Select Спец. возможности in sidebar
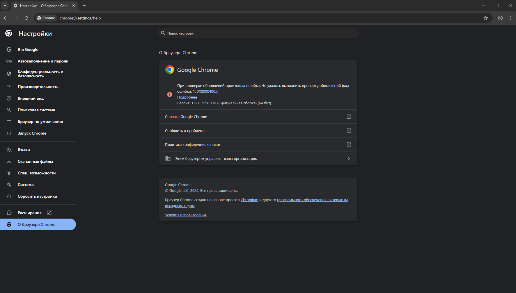Viewport: 516px width, 293px height. (38, 173)
